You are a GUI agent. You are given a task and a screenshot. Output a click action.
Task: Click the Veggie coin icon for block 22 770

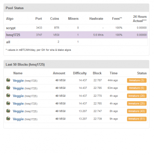8,95
